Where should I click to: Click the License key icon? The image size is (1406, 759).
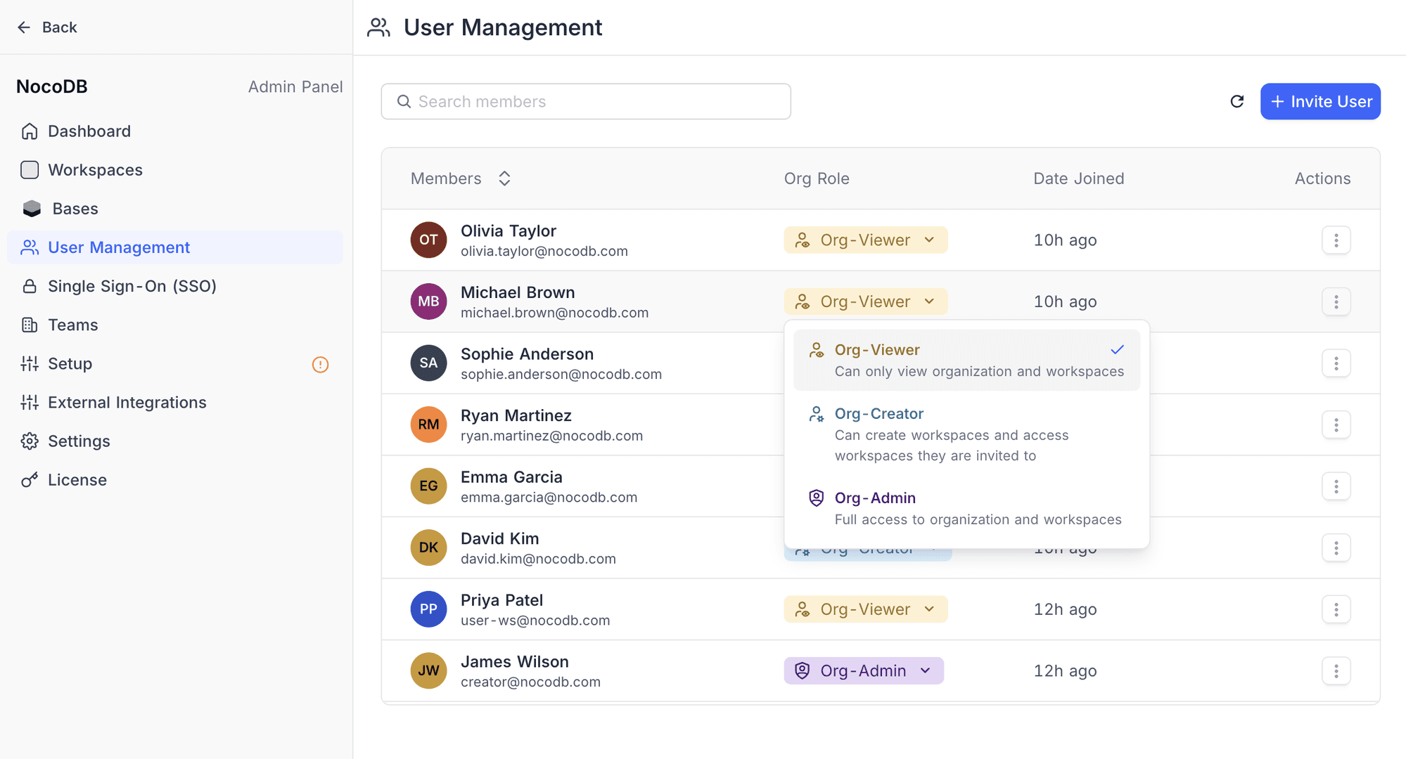click(x=29, y=479)
